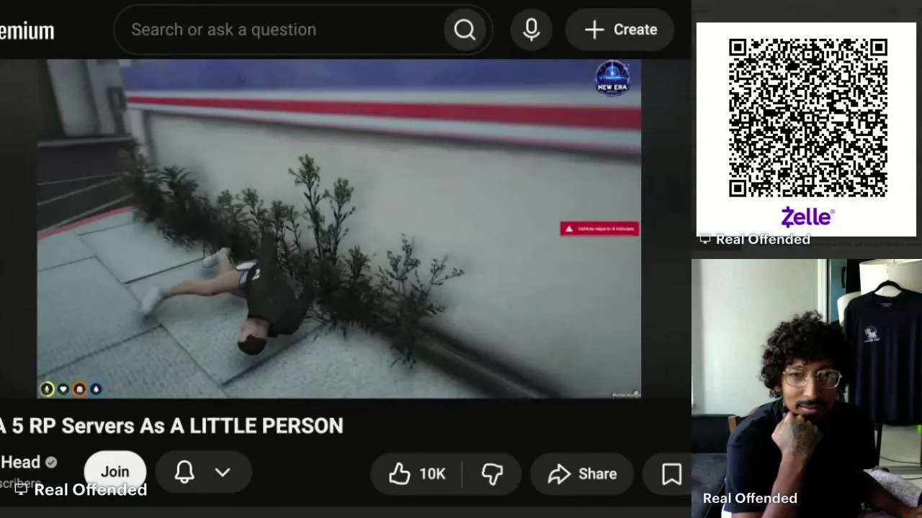The height and width of the screenshot is (518, 922).
Task: Click the notification bell icon
Action: click(184, 473)
